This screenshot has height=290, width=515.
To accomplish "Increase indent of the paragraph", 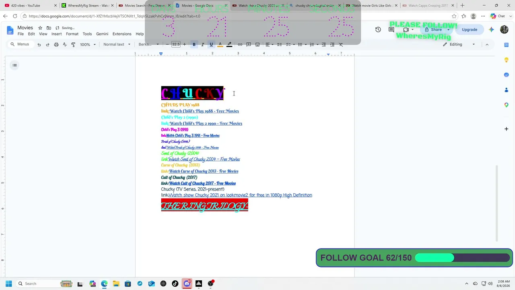I will (332, 44).
